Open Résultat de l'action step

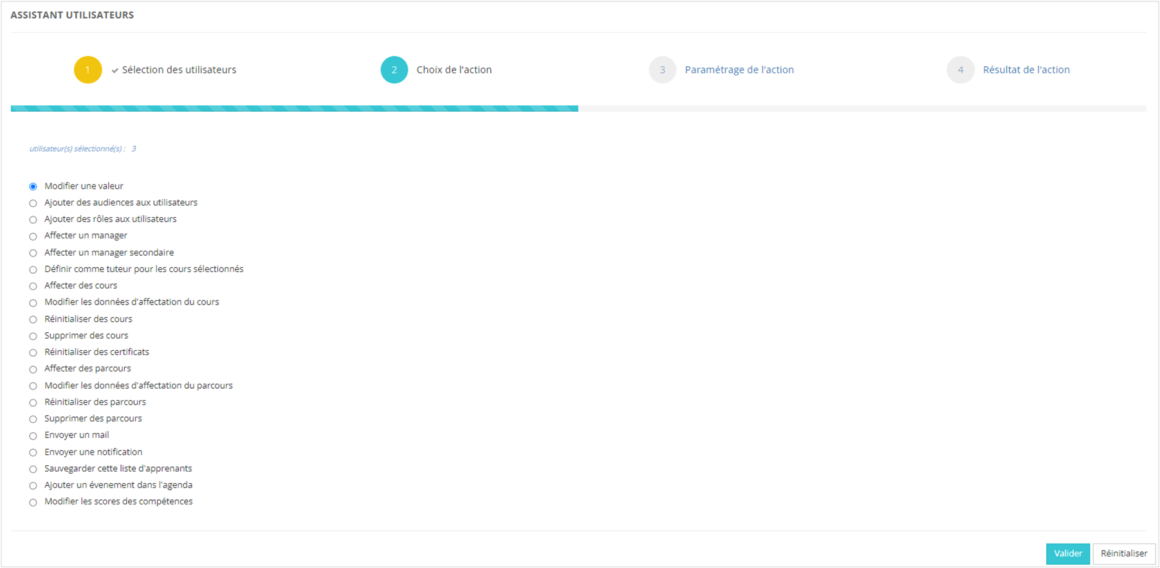tap(1026, 70)
